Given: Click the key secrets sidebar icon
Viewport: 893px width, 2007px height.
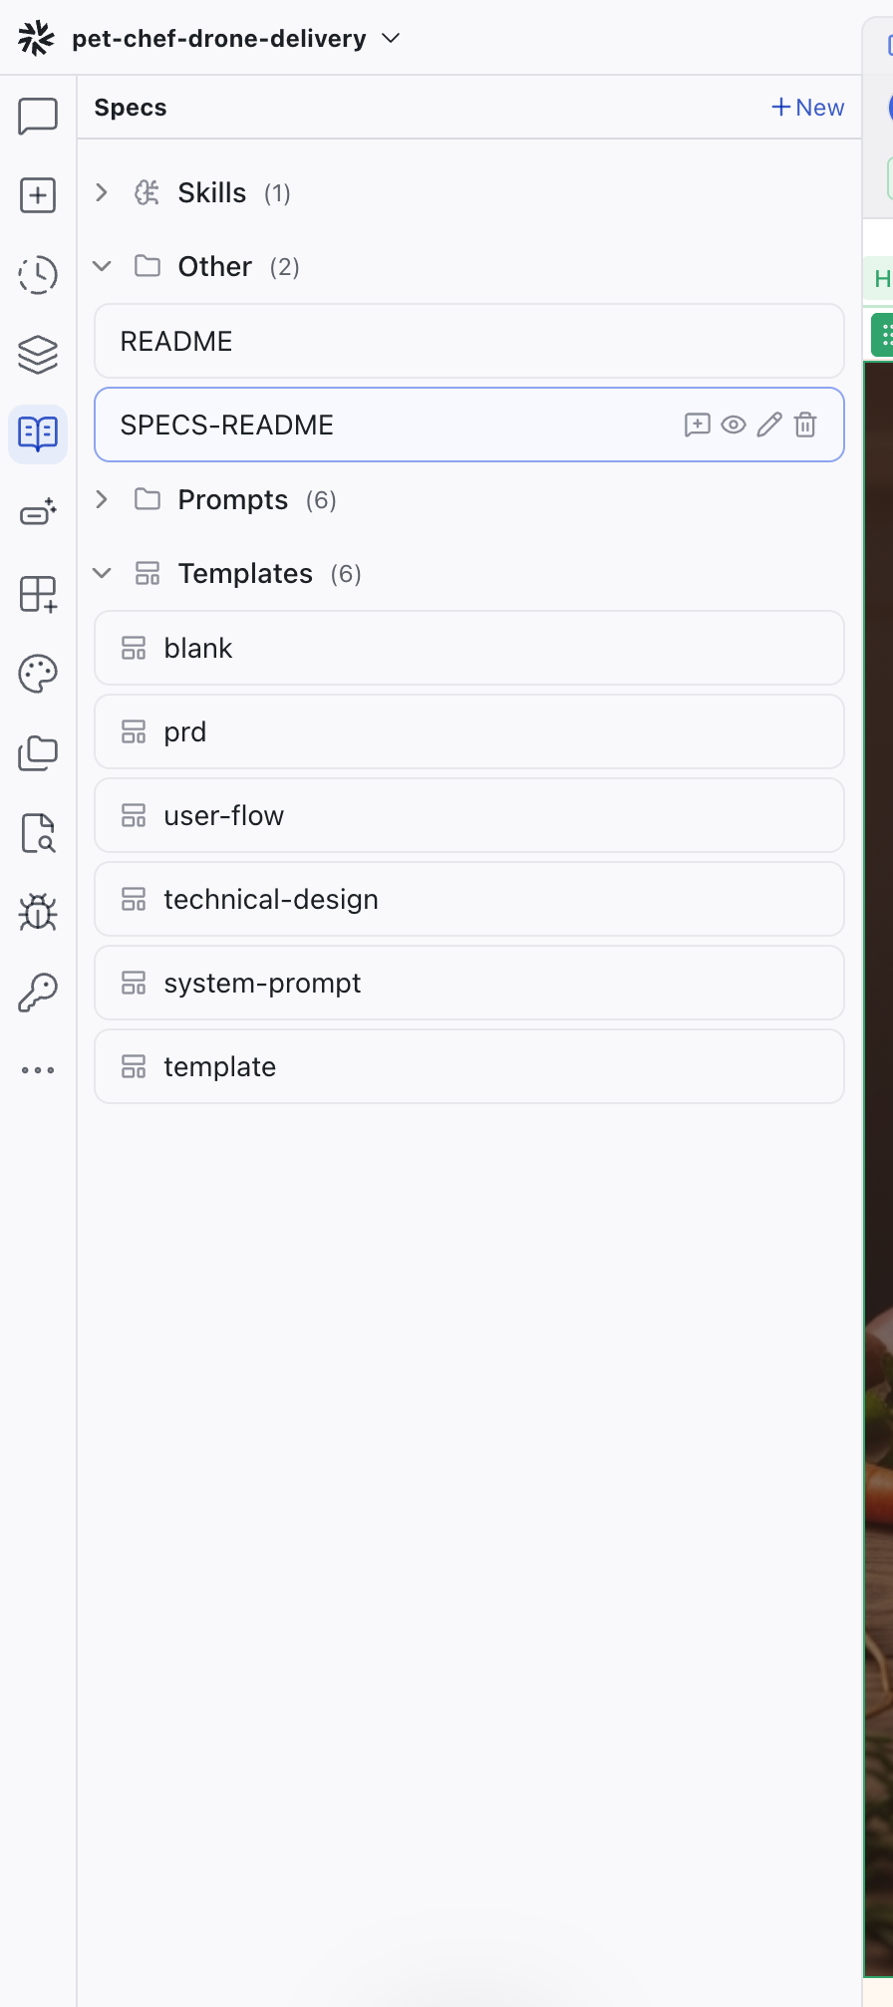Looking at the screenshot, I should pos(38,993).
